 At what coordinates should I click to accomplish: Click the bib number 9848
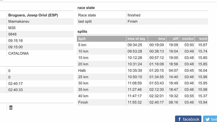pos(13,34)
